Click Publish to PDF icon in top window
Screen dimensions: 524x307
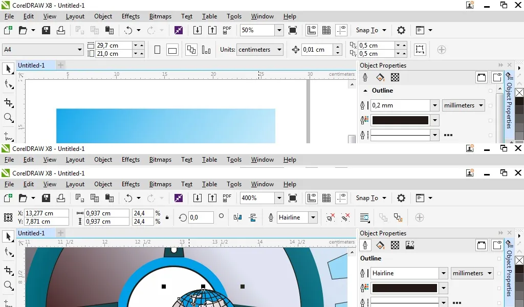[227, 30]
